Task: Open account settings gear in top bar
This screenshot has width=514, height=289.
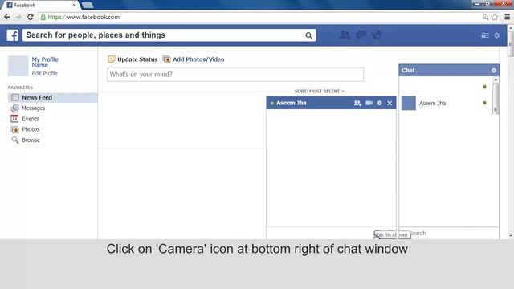Action: (497, 35)
